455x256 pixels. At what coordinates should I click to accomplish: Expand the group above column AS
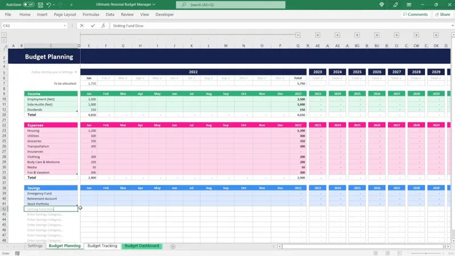(337, 35)
